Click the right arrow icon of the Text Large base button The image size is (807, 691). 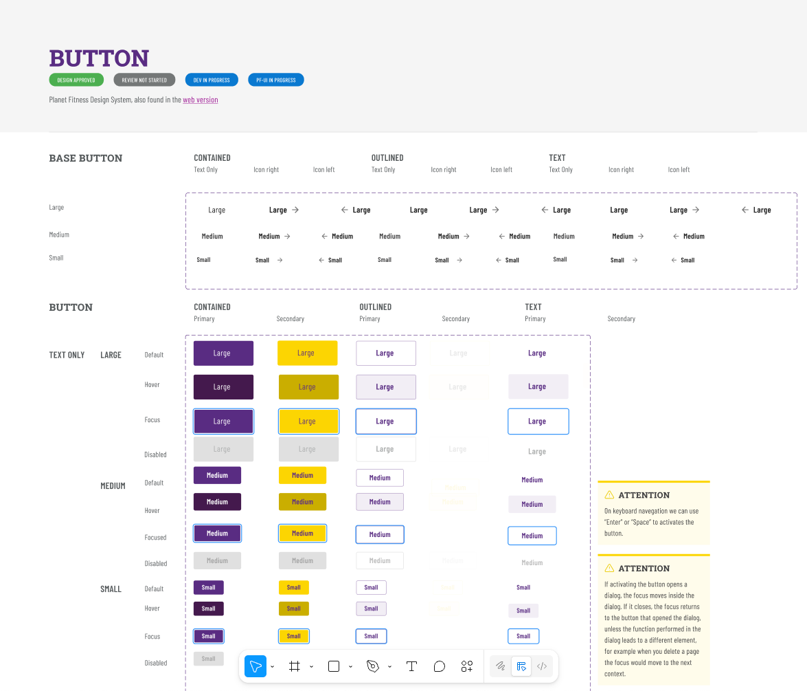696,210
